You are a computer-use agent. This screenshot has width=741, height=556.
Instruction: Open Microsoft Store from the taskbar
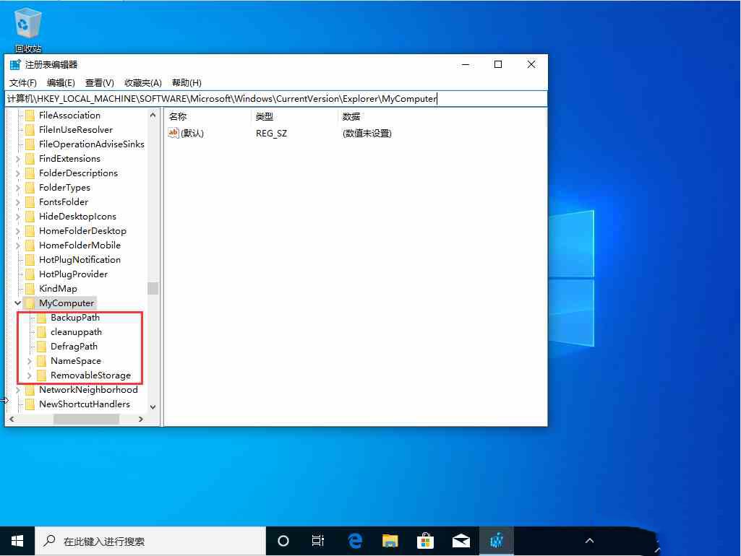pyautogui.click(x=425, y=541)
